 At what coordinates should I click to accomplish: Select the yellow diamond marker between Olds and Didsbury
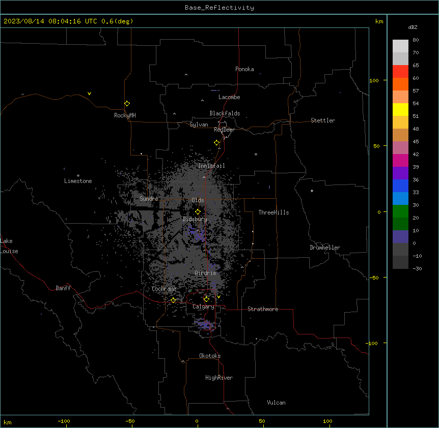click(x=198, y=212)
